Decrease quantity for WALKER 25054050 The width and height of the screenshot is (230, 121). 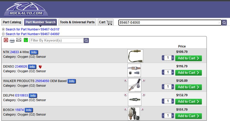(163, 87)
